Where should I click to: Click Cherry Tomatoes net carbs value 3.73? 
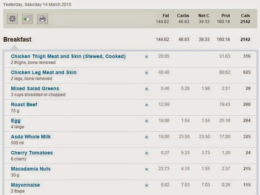click(206, 153)
